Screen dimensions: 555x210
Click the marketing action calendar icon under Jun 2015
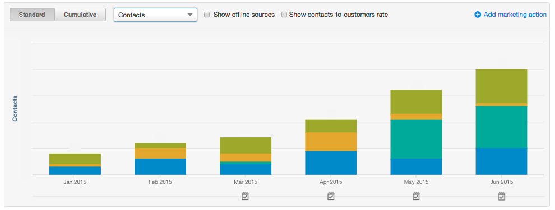click(x=501, y=196)
